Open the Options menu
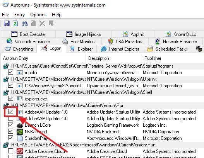Image resolution: width=204 pixels, height=158 pixels. pyautogui.click(x=38, y=15)
